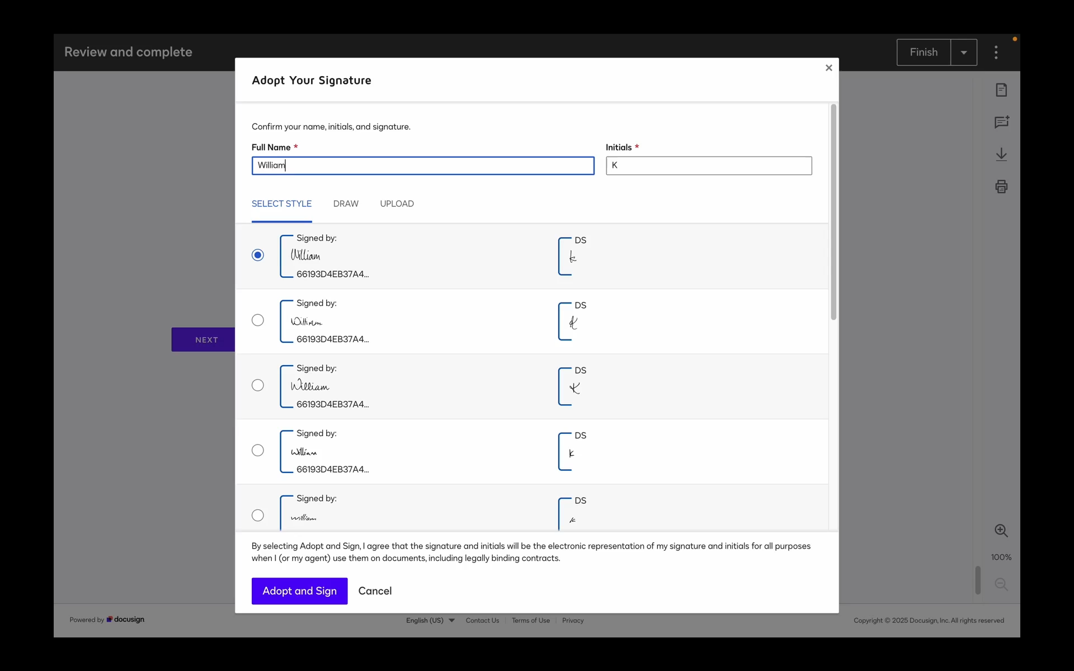This screenshot has width=1074, height=671.
Task: Click the Adopt and Sign button
Action: coord(299,591)
